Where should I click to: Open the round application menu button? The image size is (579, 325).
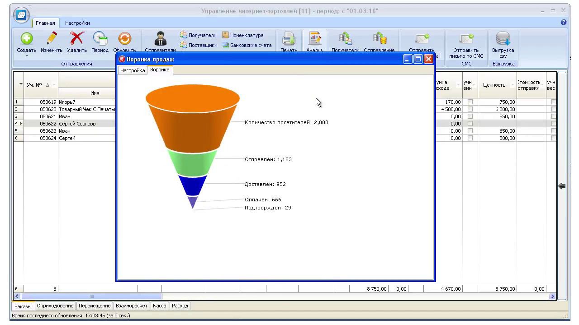click(x=21, y=15)
